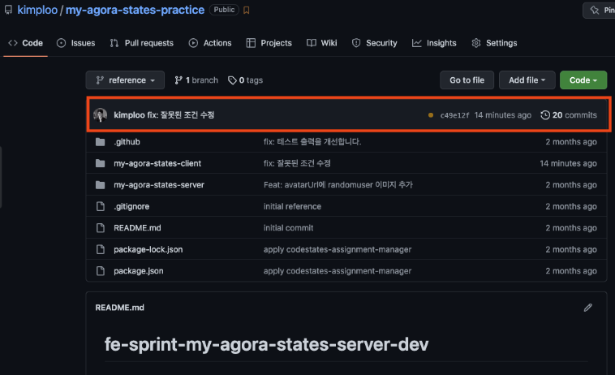
Task: Open the reference branch dropdown
Action: pos(125,80)
